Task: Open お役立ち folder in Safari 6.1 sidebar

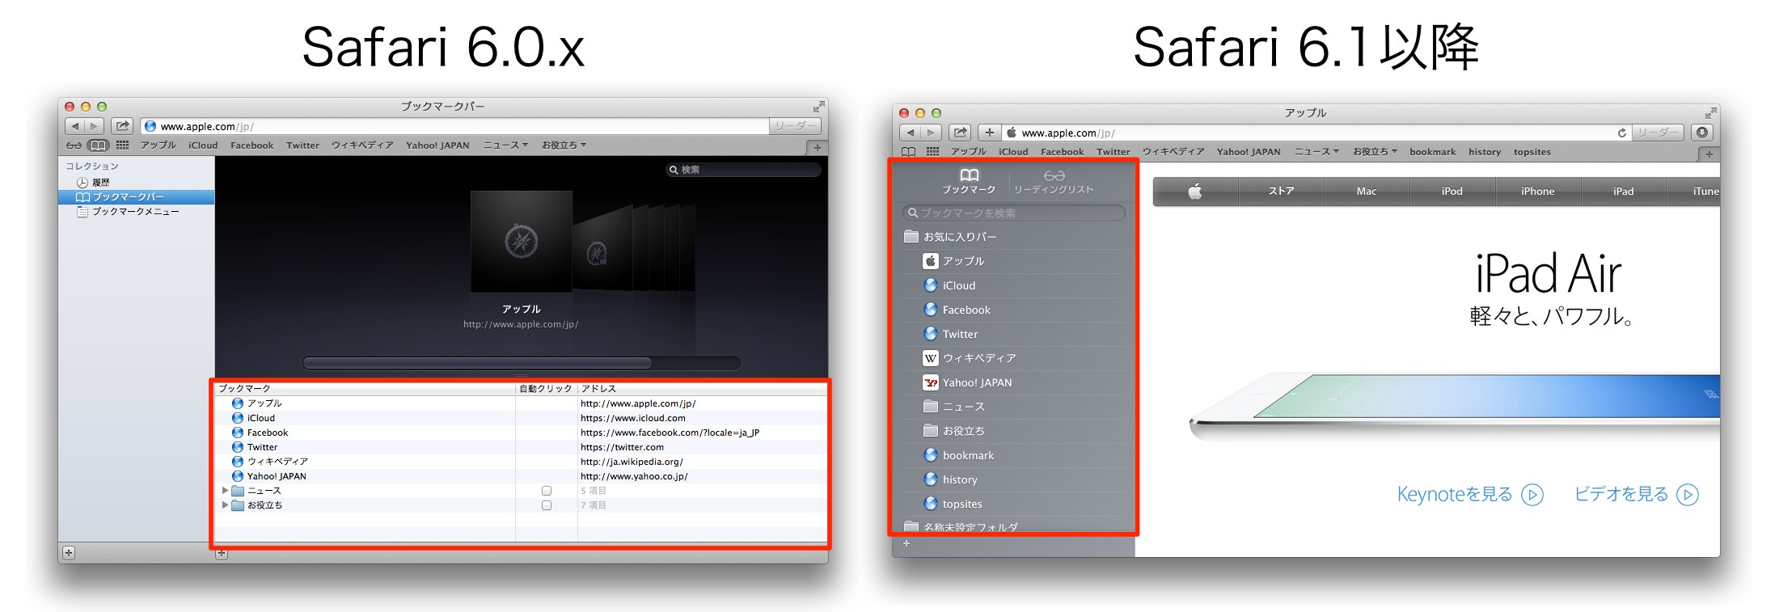Action: click(1013, 431)
